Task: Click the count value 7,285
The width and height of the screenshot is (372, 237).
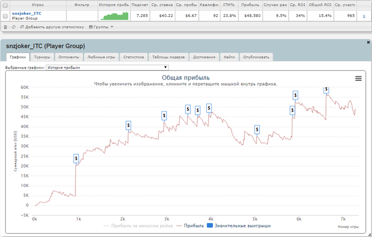Action: (142, 15)
